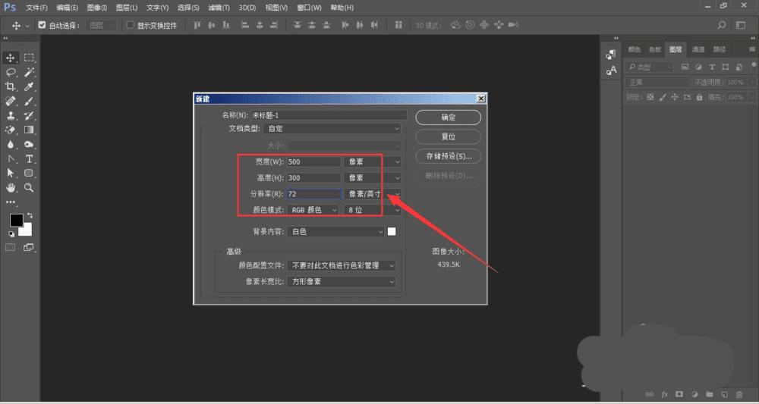The width and height of the screenshot is (759, 404).
Task: Open the 文件(F) menu
Action: coord(36,8)
